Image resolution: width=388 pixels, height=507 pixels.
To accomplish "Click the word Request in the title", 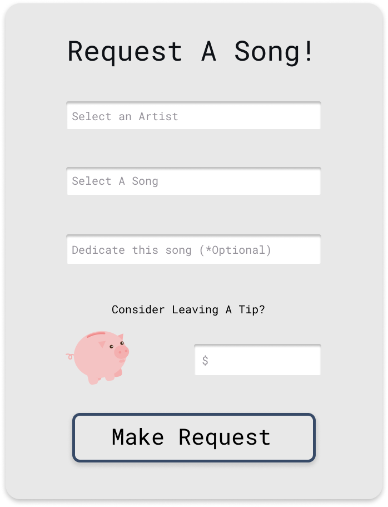I will pyautogui.click(x=125, y=51).
